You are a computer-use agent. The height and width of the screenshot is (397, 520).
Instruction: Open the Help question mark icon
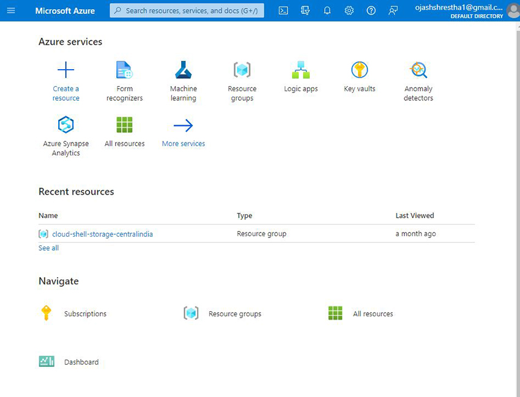click(x=371, y=10)
